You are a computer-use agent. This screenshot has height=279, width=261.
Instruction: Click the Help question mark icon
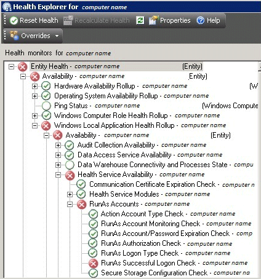coord(201,20)
